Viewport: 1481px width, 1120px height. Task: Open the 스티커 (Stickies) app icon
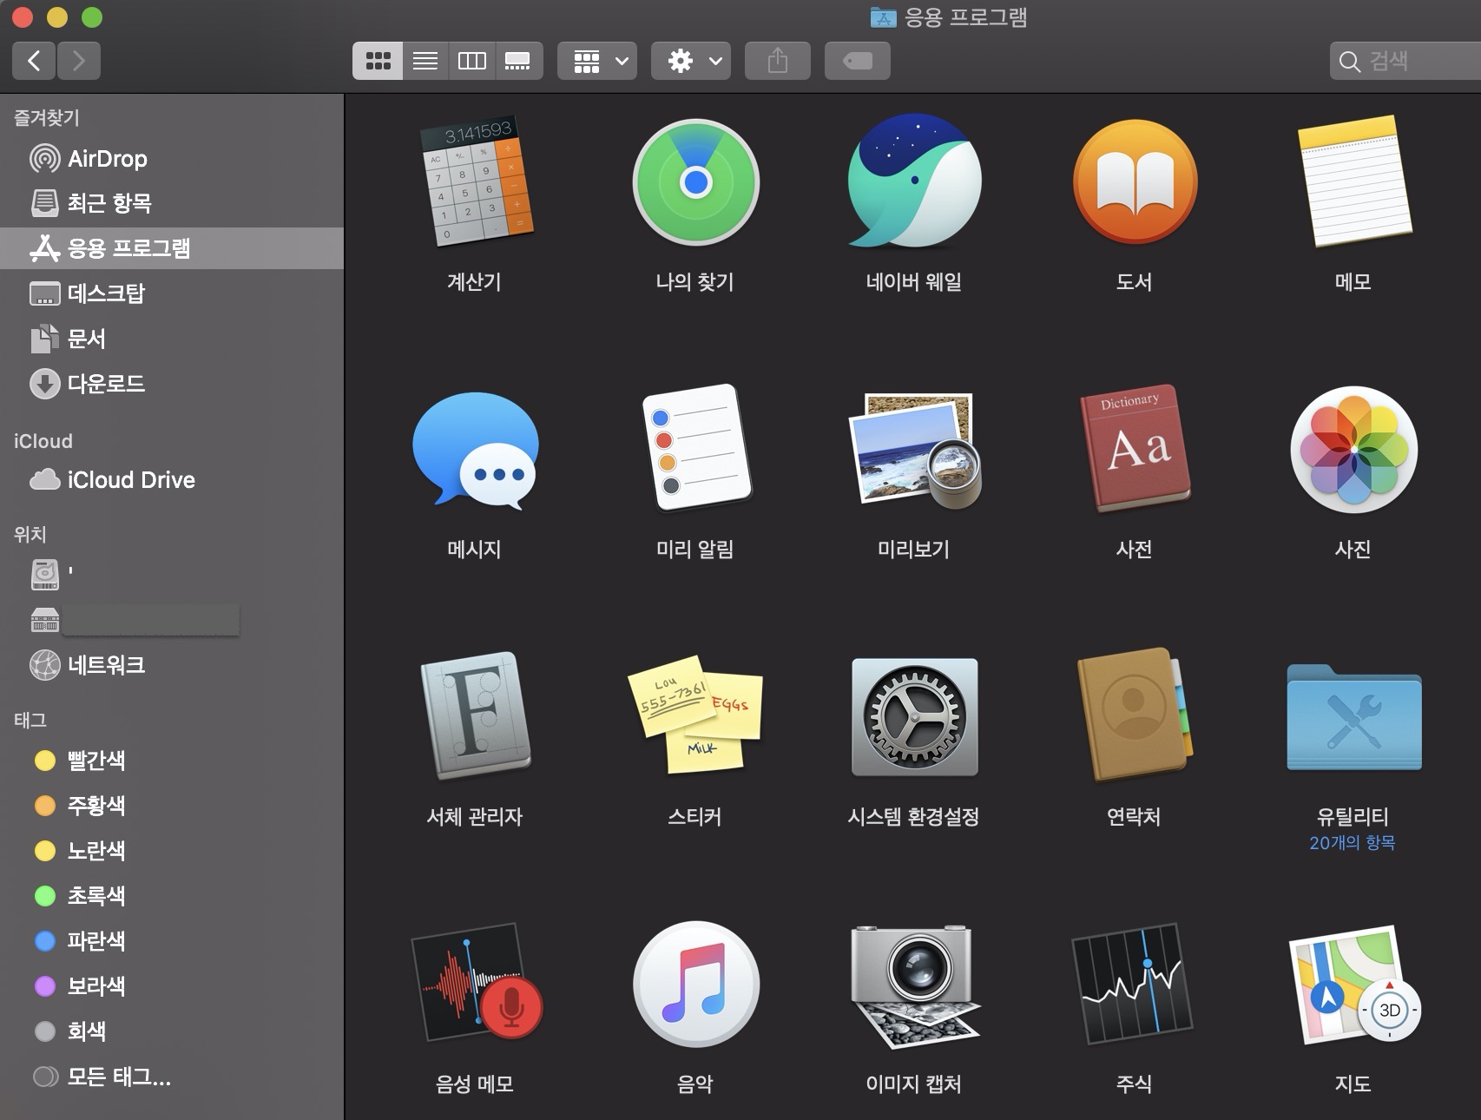(695, 715)
